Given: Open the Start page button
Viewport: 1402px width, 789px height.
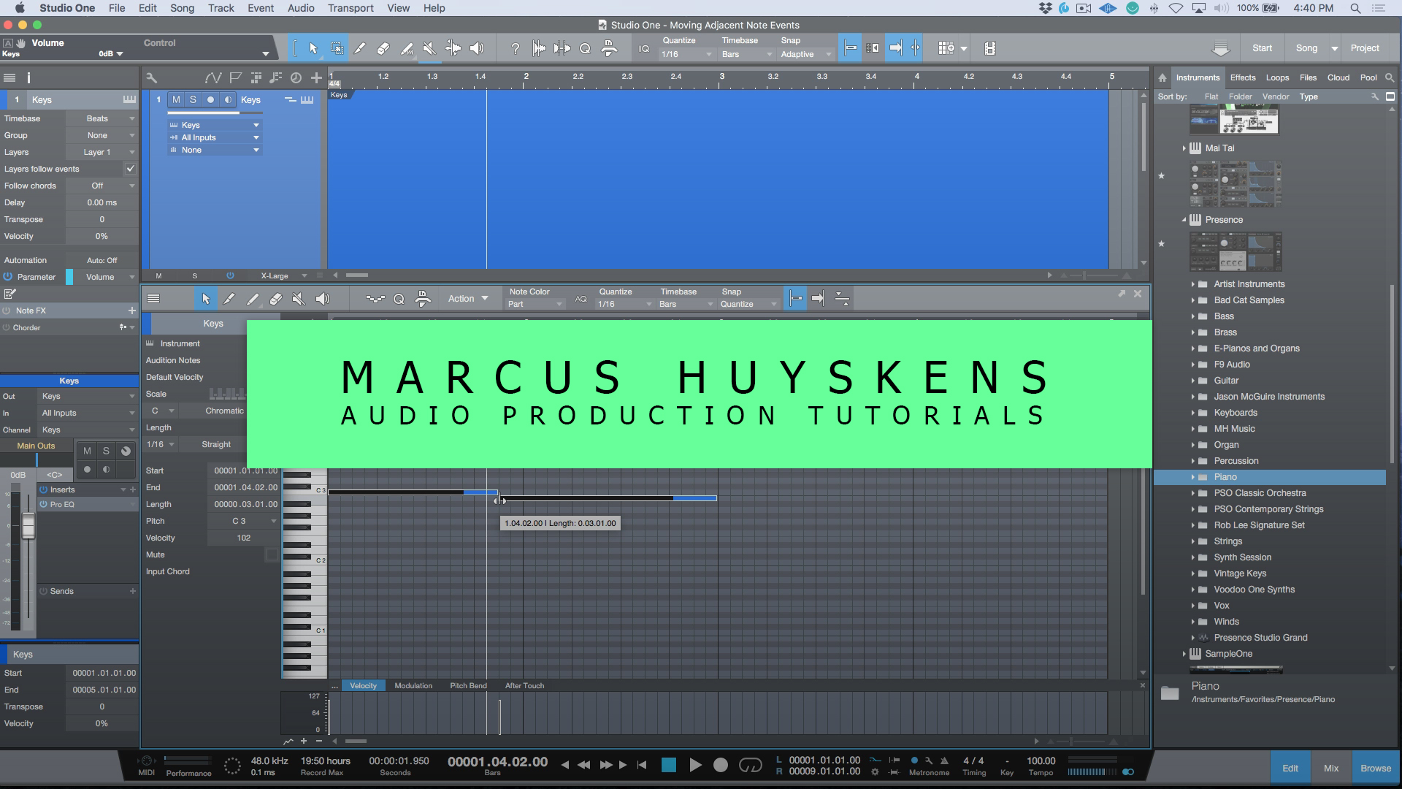Looking at the screenshot, I should 1262,48.
